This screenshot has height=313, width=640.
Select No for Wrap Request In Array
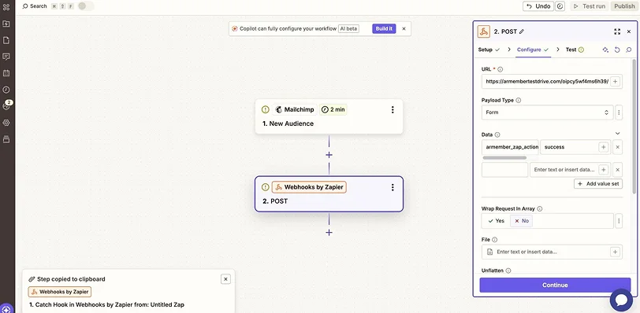click(521, 221)
